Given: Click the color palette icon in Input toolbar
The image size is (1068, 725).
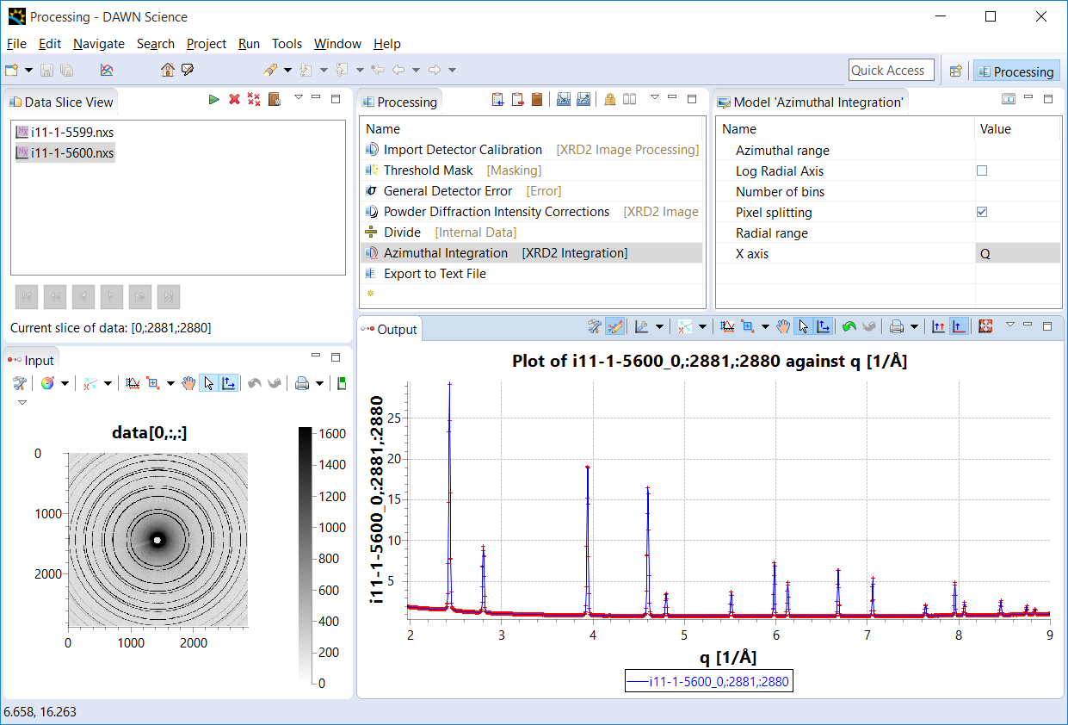Looking at the screenshot, I should pyautogui.click(x=47, y=384).
